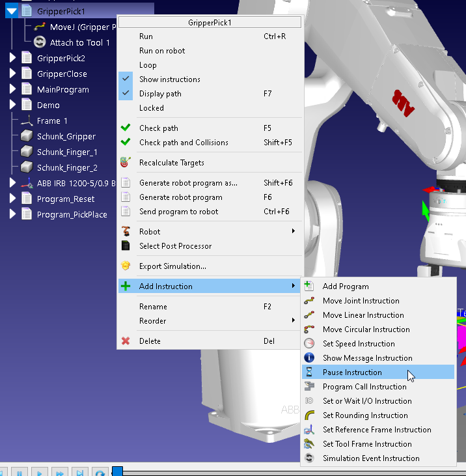Select Pause Instruction from the submenu
466x476 pixels.
pos(378,372)
